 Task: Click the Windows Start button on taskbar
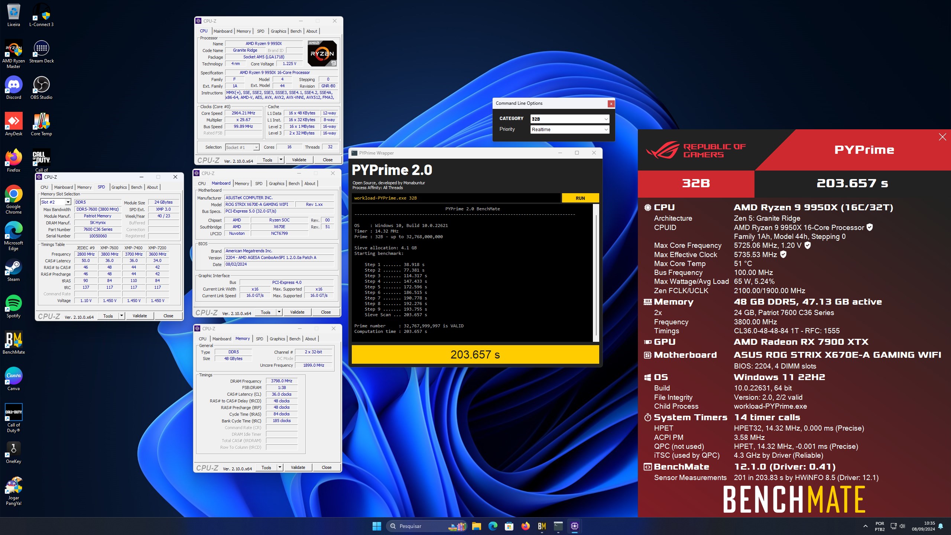(377, 526)
